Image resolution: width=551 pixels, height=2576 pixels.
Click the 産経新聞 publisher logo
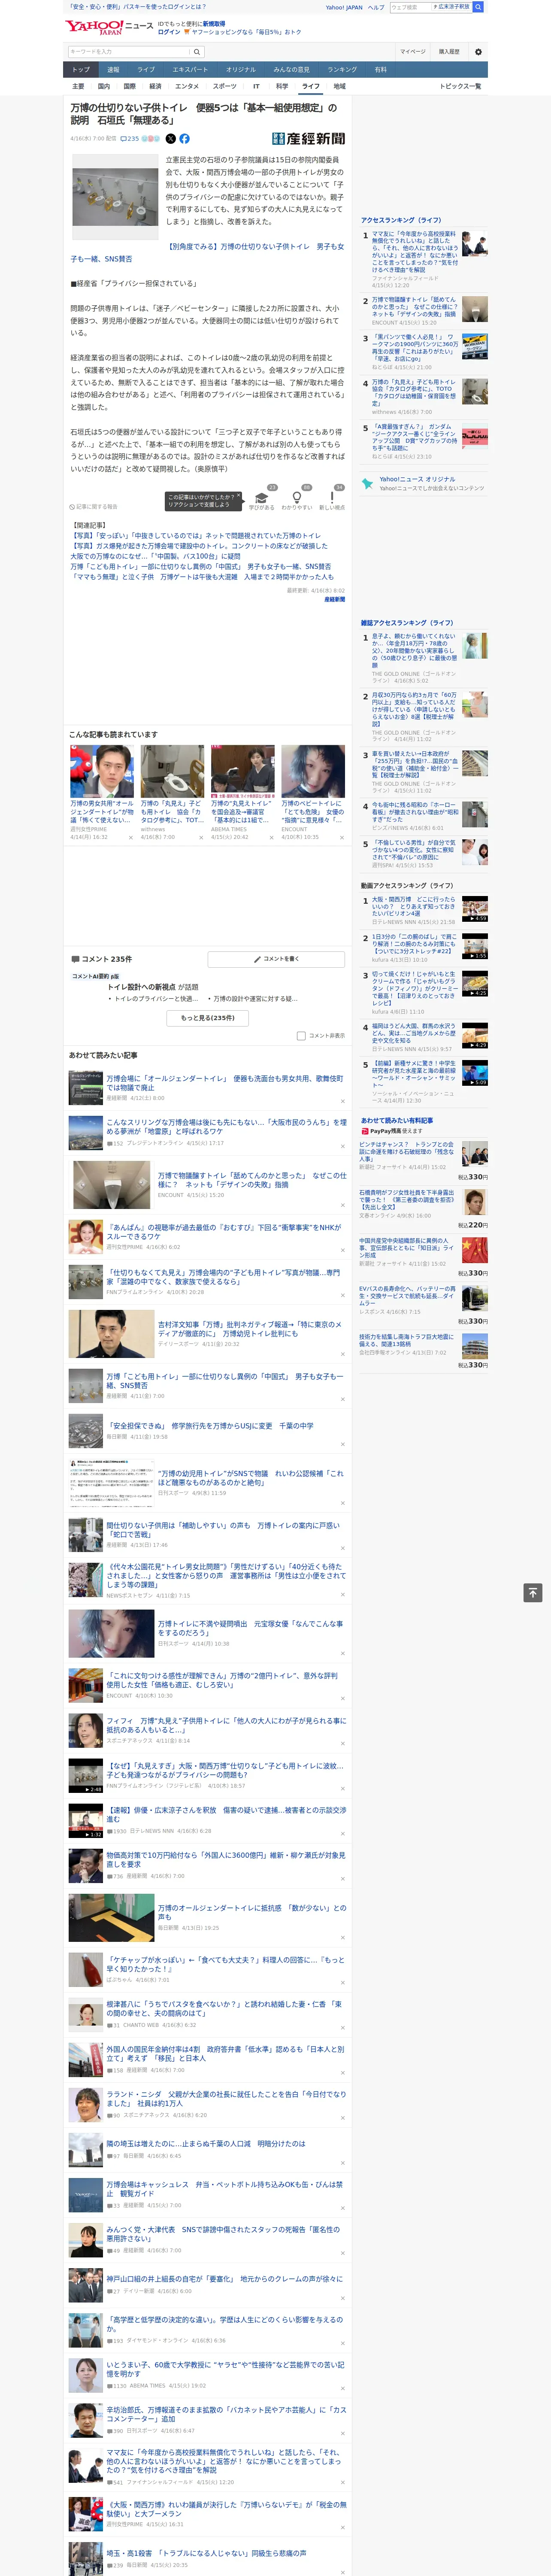(308, 139)
